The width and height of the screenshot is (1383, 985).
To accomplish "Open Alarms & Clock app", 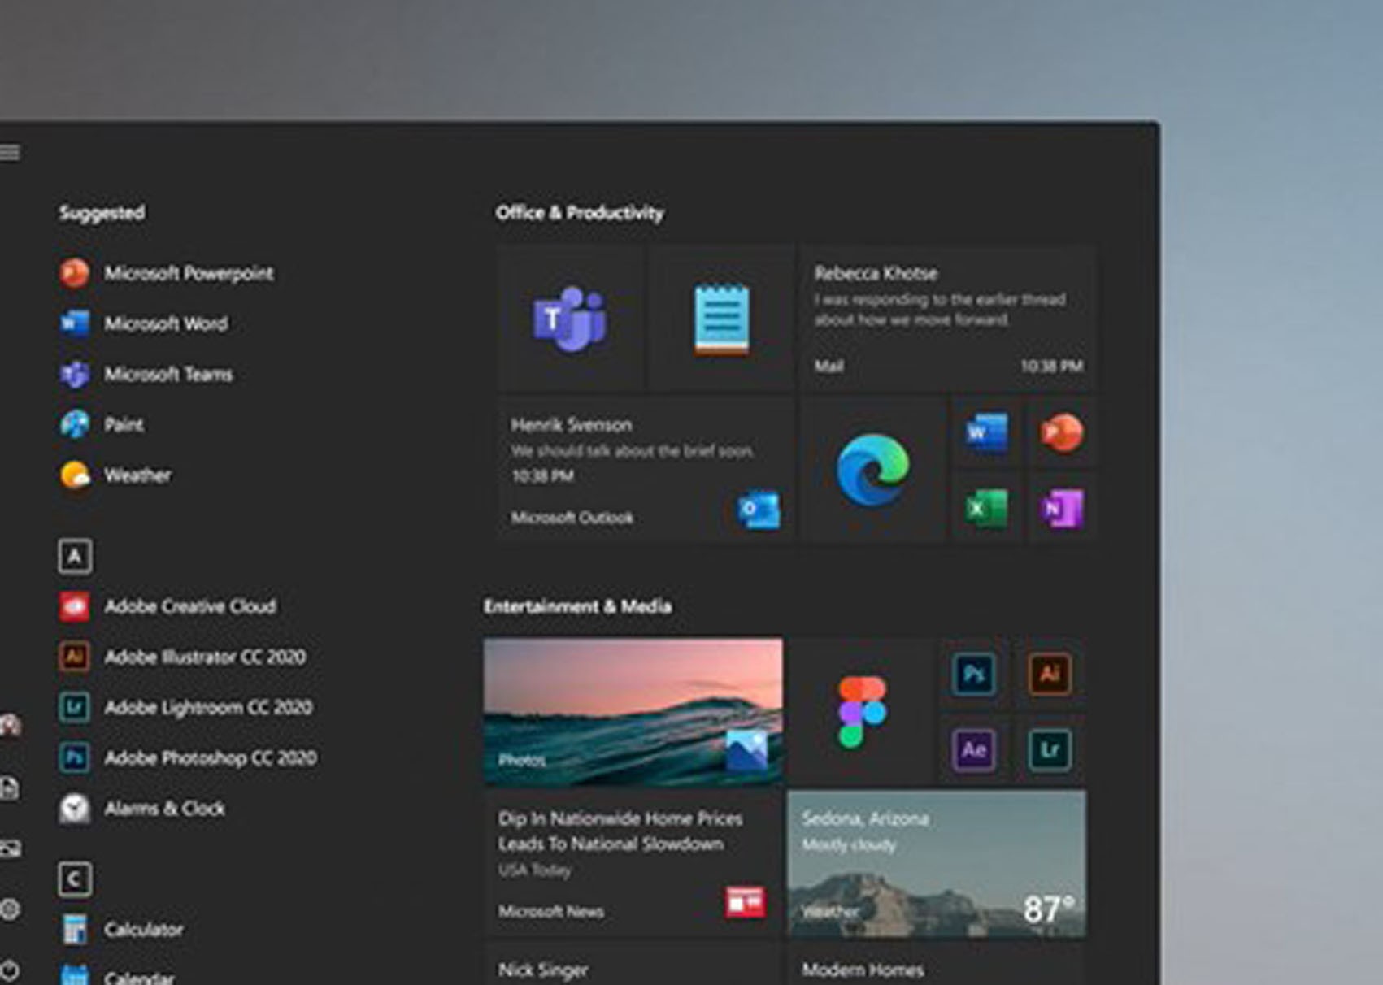I will tap(142, 808).
